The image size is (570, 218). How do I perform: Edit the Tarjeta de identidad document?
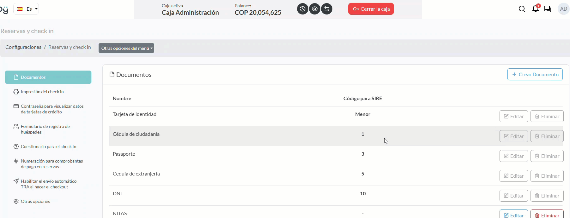513,116
